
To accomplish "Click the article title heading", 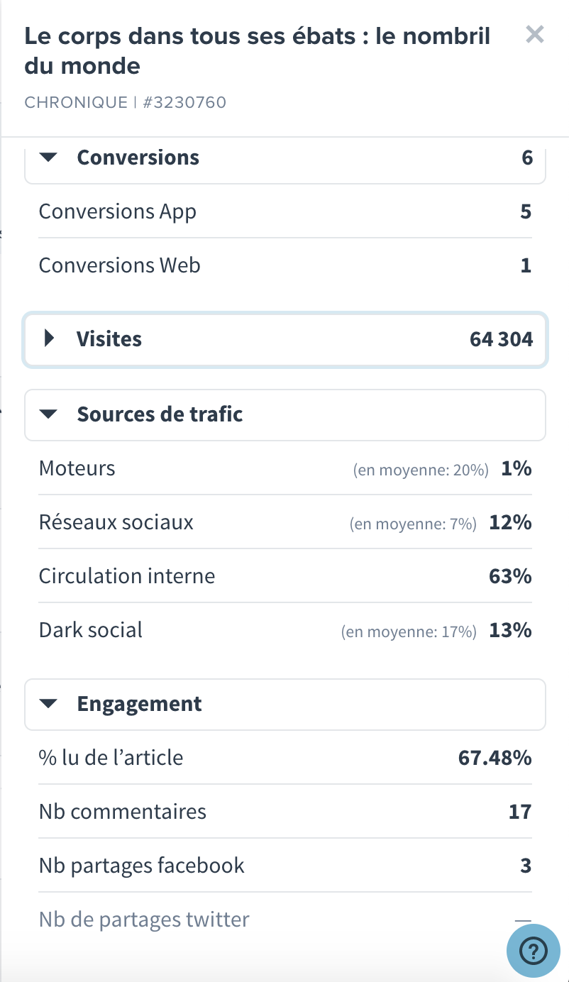I will (x=258, y=50).
